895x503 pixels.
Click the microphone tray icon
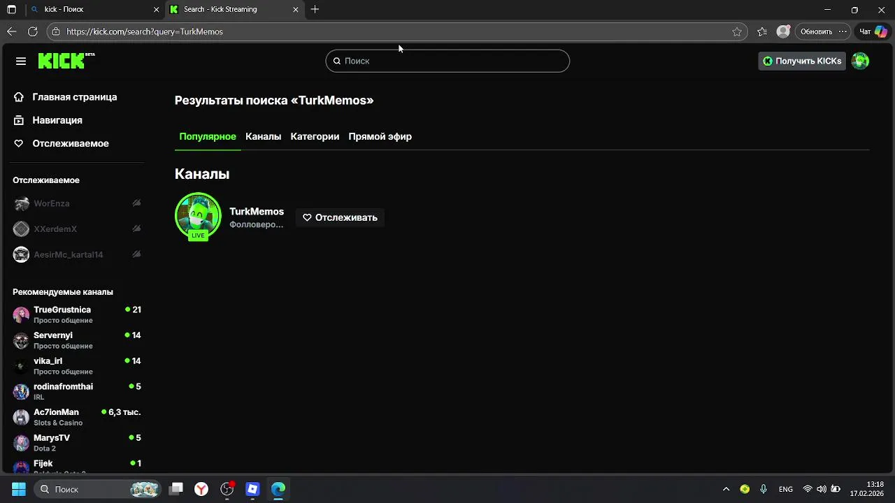(x=764, y=489)
